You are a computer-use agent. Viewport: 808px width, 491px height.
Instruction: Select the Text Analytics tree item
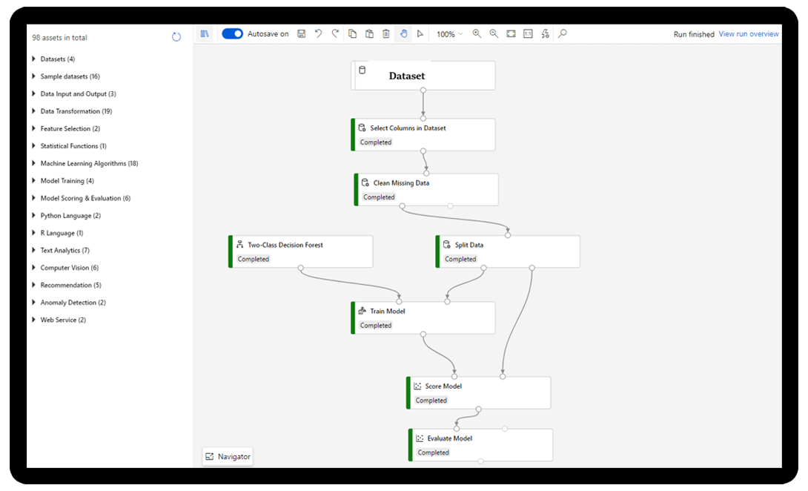(x=64, y=251)
